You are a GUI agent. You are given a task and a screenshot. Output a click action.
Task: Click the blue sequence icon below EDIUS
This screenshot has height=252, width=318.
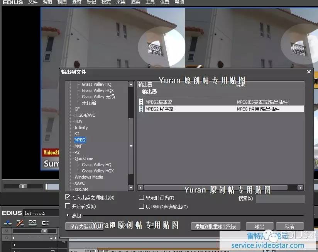tap(7, 223)
